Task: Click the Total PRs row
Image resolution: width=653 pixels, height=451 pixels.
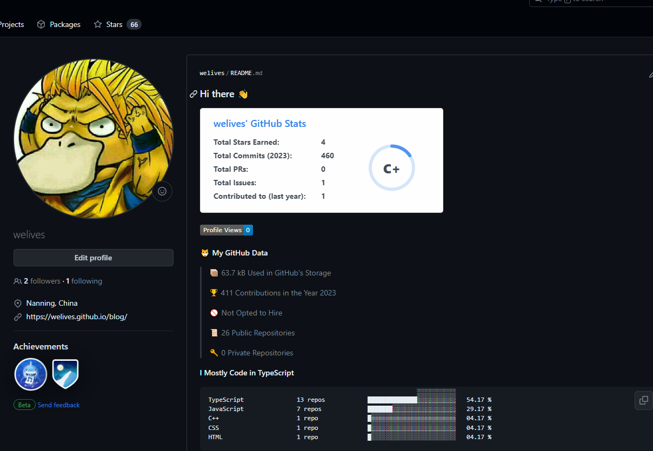Action: 269,169
